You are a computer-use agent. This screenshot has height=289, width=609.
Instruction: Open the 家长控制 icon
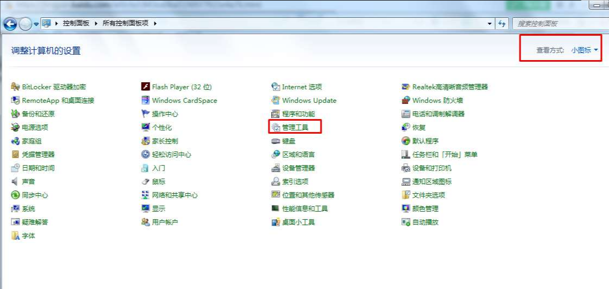click(x=146, y=141)
